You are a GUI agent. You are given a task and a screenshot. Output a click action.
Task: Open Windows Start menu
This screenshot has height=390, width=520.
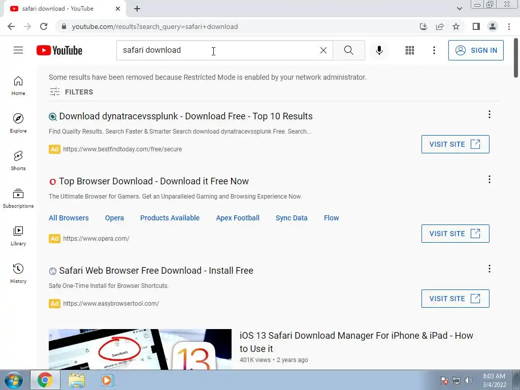coord(13,380)
